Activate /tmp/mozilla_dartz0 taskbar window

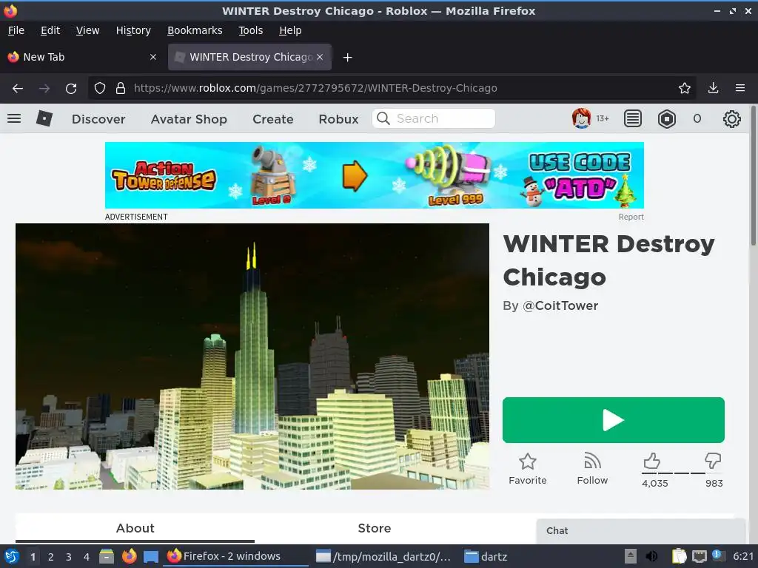click(383, 556)
